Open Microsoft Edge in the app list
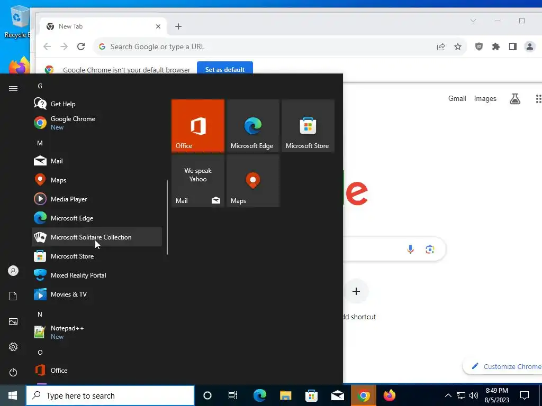542x406 pixels. click(97, 218)
